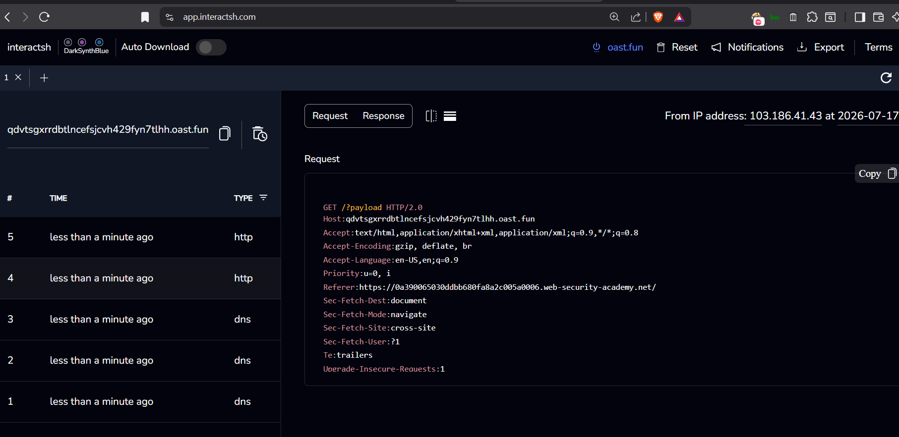Click the Referer header URL
This screenshot has width=899, height=437.
[507, 287]
